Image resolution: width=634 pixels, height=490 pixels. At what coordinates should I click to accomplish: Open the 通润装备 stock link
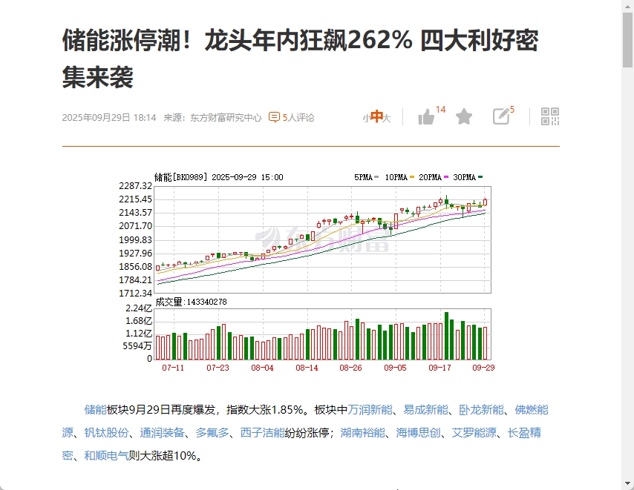coord(162,433)
